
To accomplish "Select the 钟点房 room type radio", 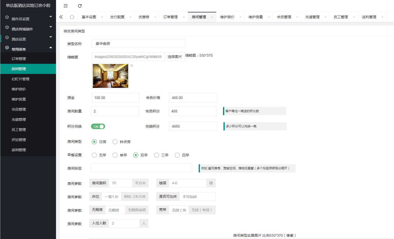I will point(115,142).
